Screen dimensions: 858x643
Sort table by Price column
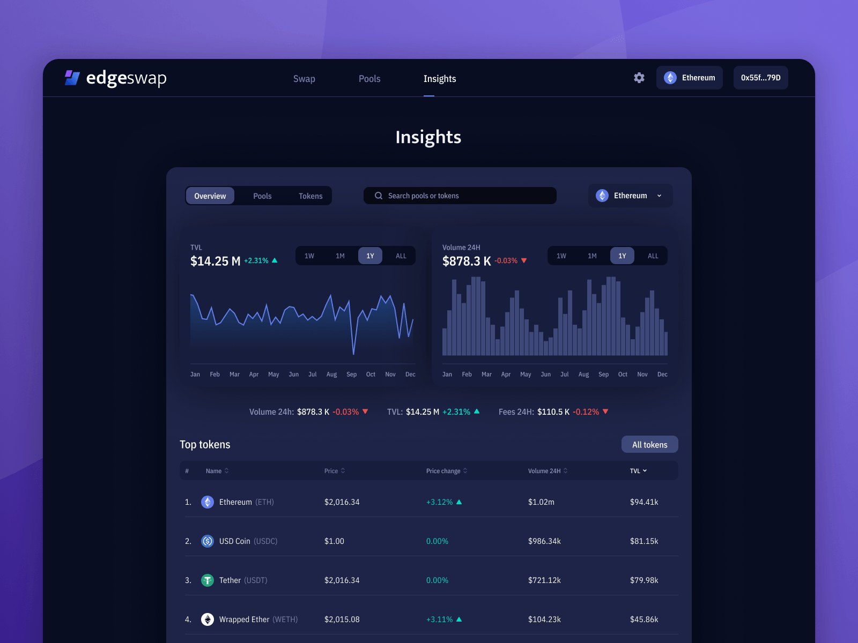click(335, 471)
